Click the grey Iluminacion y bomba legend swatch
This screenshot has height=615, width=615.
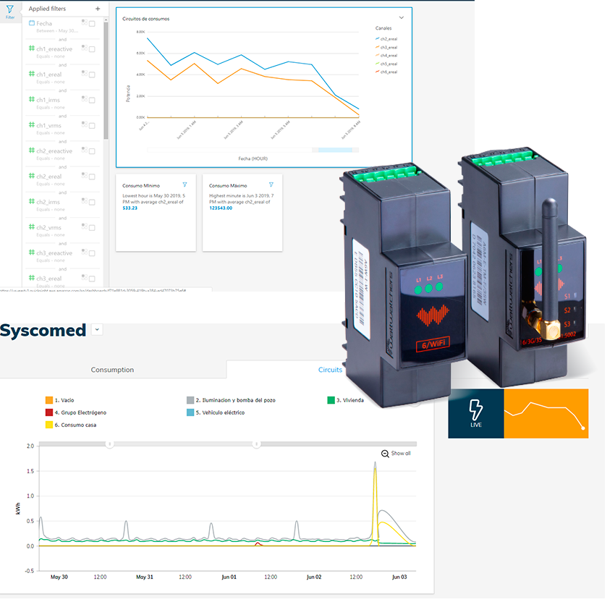(x=190, y=400)
